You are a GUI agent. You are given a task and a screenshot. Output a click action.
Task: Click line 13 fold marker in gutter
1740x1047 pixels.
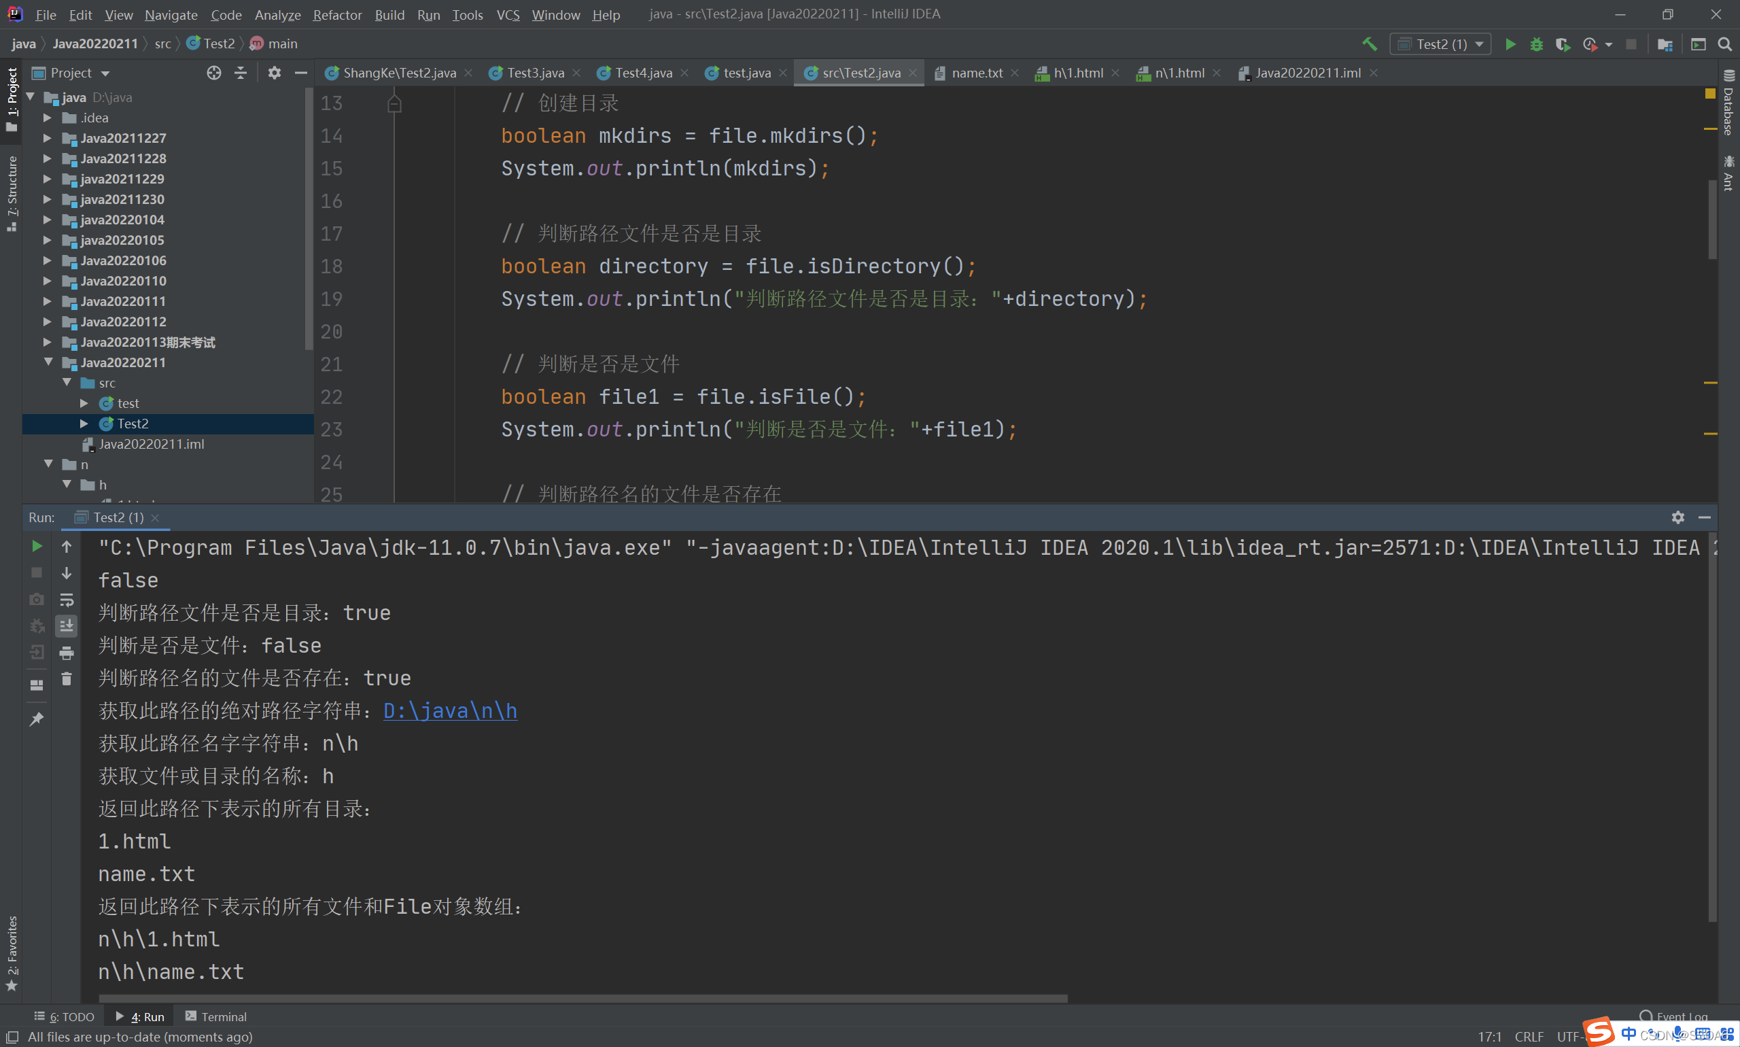[394, 105]
